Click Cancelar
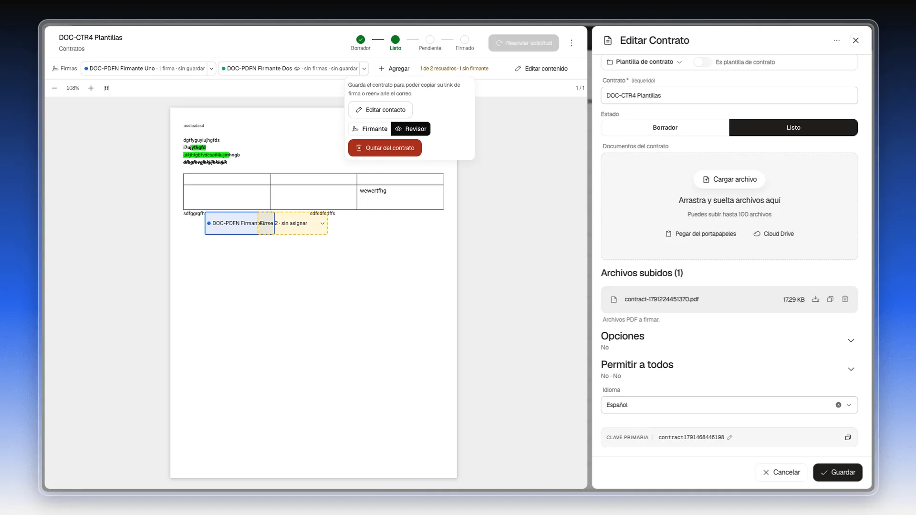This screenshot has width=916, height=515. (x=781, y=472)
